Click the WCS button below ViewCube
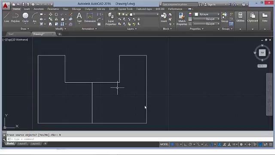Screen dimensions: 275x155 (x=262, y=66)
